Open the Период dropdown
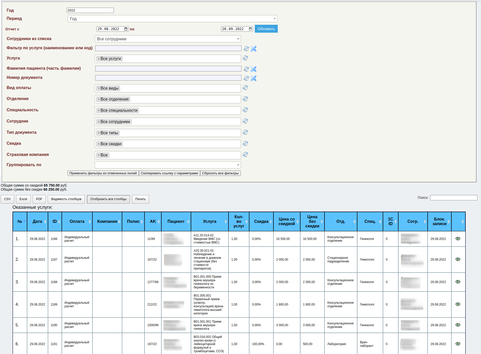The width and height of the screenshot is (481, 354). [x=172, y=19]
